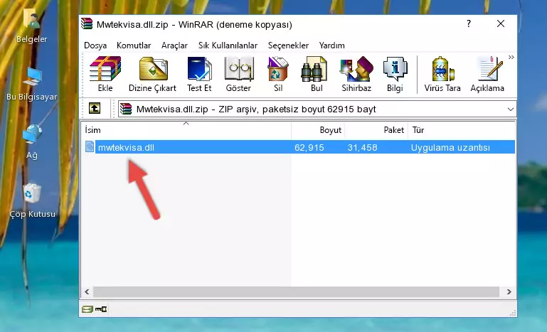Open the archive path dropdown
Viewport: 547px width, 332px height.
coord(511,109)
